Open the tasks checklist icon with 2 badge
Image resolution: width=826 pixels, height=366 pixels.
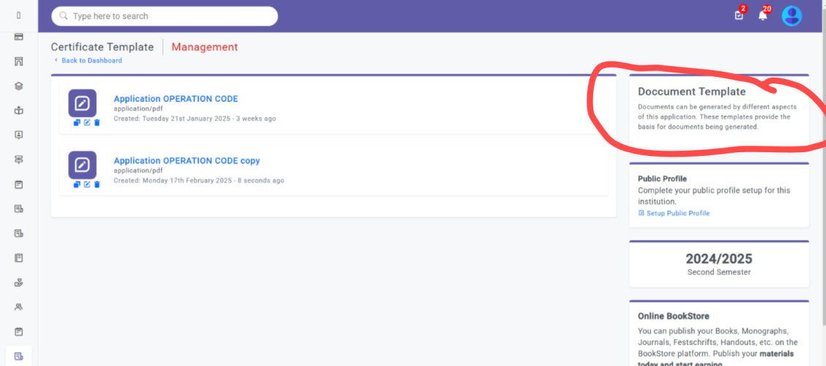739,16
